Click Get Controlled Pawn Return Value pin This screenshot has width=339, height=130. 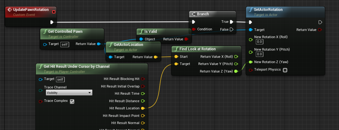[99, 44]
